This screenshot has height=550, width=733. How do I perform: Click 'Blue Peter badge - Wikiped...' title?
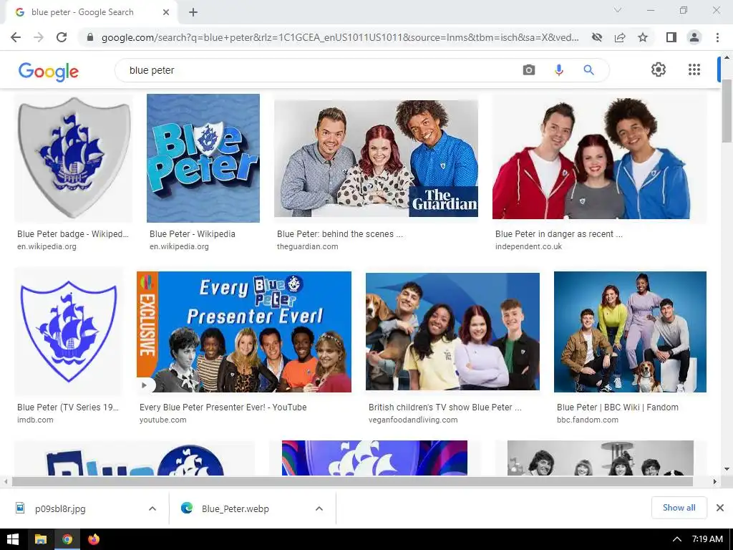pyautogui.click(x=73, y=234)
